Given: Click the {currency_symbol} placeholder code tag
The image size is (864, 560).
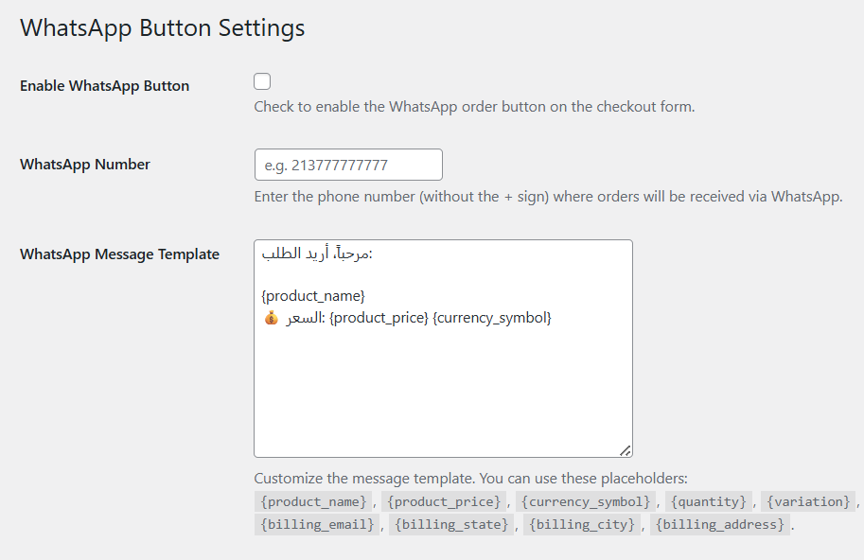Looking at the screenshot, I should click(x=586, y=501).
